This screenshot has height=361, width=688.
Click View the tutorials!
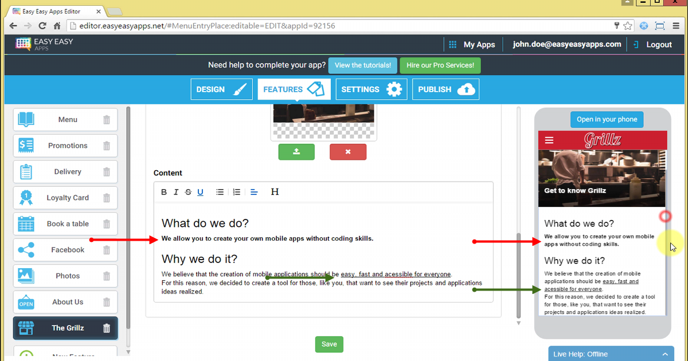[x=362, y=65]
